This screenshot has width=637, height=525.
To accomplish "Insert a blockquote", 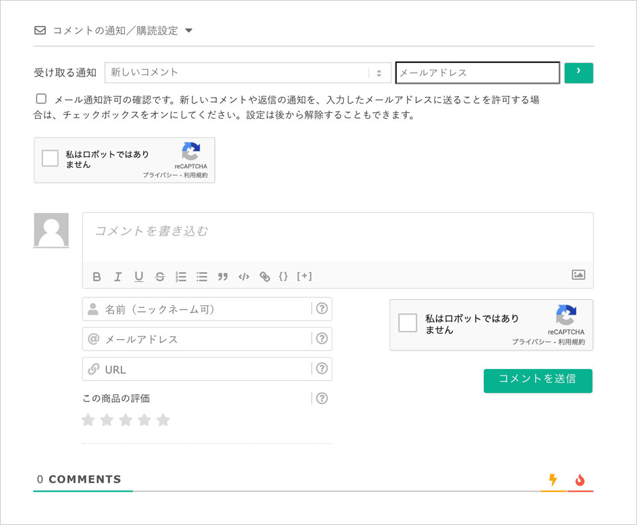I will click(223, 277).
